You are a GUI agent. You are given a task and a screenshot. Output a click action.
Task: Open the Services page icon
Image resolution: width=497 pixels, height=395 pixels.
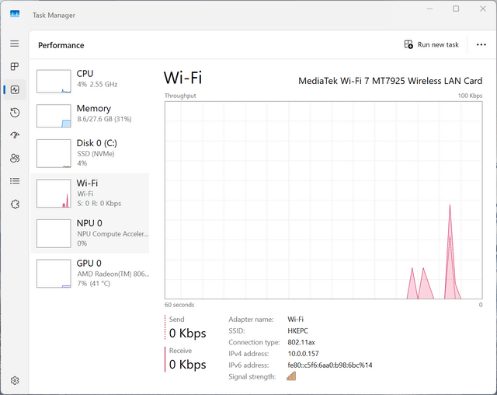pyautogui.click(x=15, y=204)
